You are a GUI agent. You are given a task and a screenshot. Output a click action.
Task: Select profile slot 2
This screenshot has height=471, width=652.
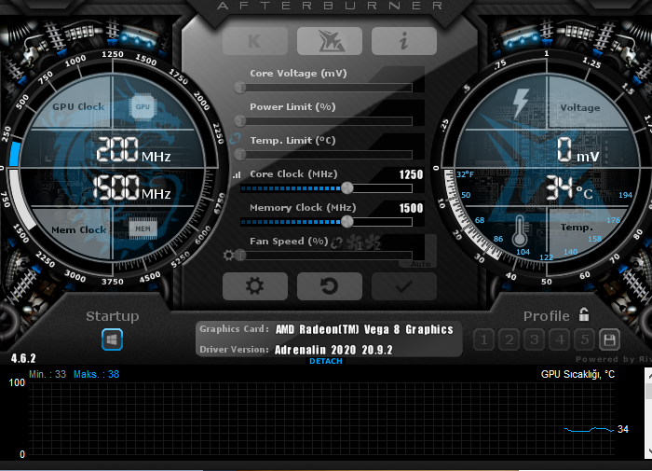509,339
